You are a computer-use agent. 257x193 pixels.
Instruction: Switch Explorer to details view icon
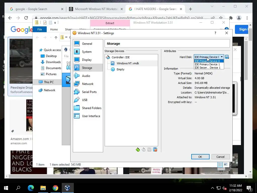(x=220, y=164)
